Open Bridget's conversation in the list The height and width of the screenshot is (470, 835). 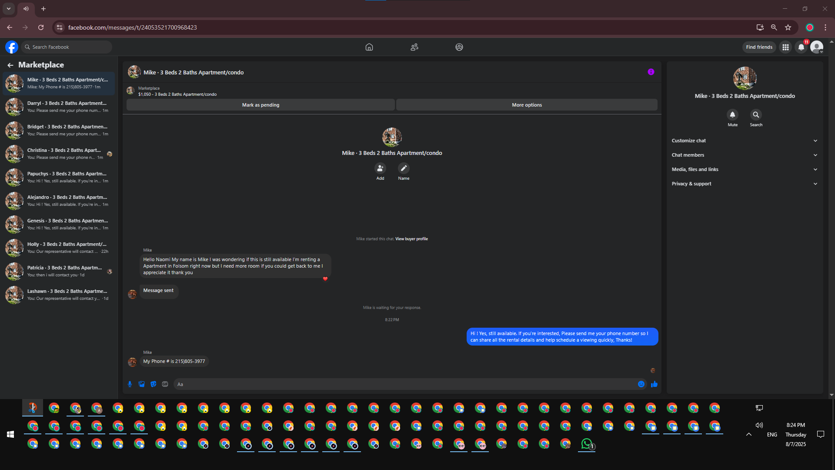[x=59, y=130]
